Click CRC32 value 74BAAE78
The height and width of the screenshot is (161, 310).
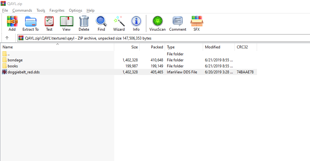[x=245, y=72]
